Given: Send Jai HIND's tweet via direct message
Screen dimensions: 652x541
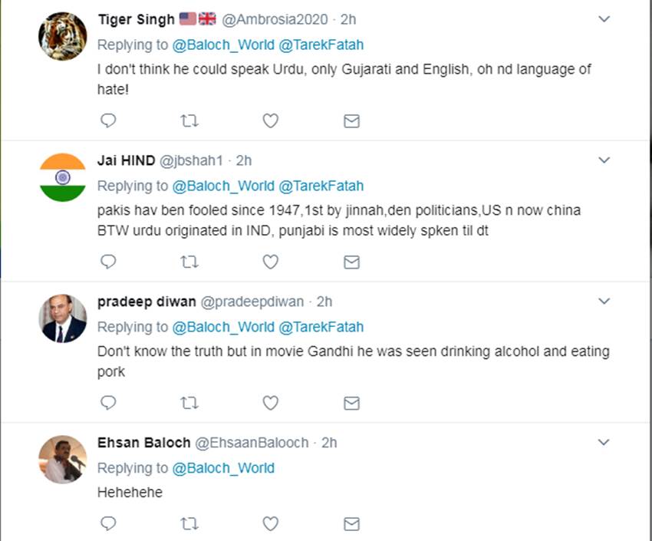Looking at the screenshot, I should [x=351, y=262].
